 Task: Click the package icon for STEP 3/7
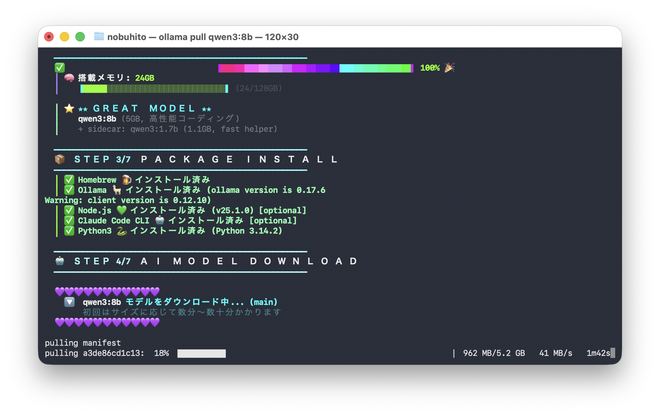(x=60, y=159)
